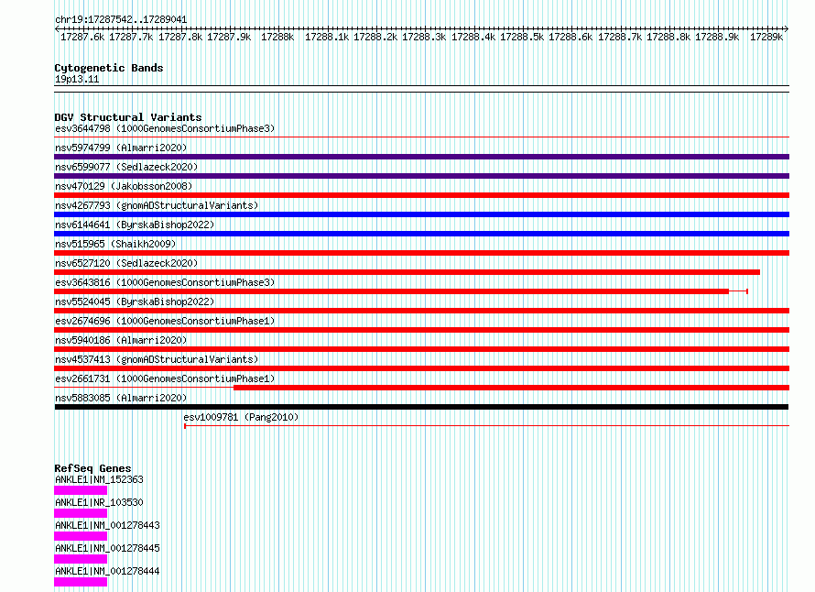Image resolution: width=815 pixels, height=592 pixels.
Task: Select the red bar for nsv5524045
Action: click(421, 311)
